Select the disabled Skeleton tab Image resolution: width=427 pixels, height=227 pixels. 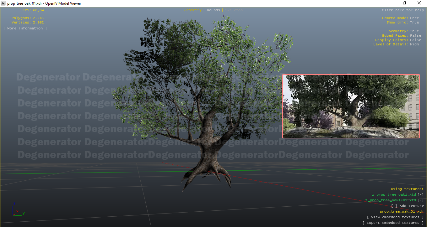tap(234, 10)
